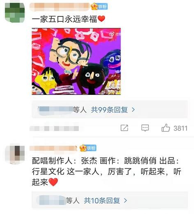Click the like count 3811

click(x=180, y=128)
